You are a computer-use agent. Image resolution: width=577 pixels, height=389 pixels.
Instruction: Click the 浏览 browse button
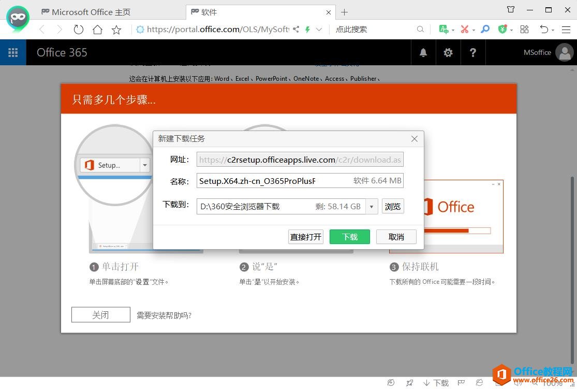393,206
